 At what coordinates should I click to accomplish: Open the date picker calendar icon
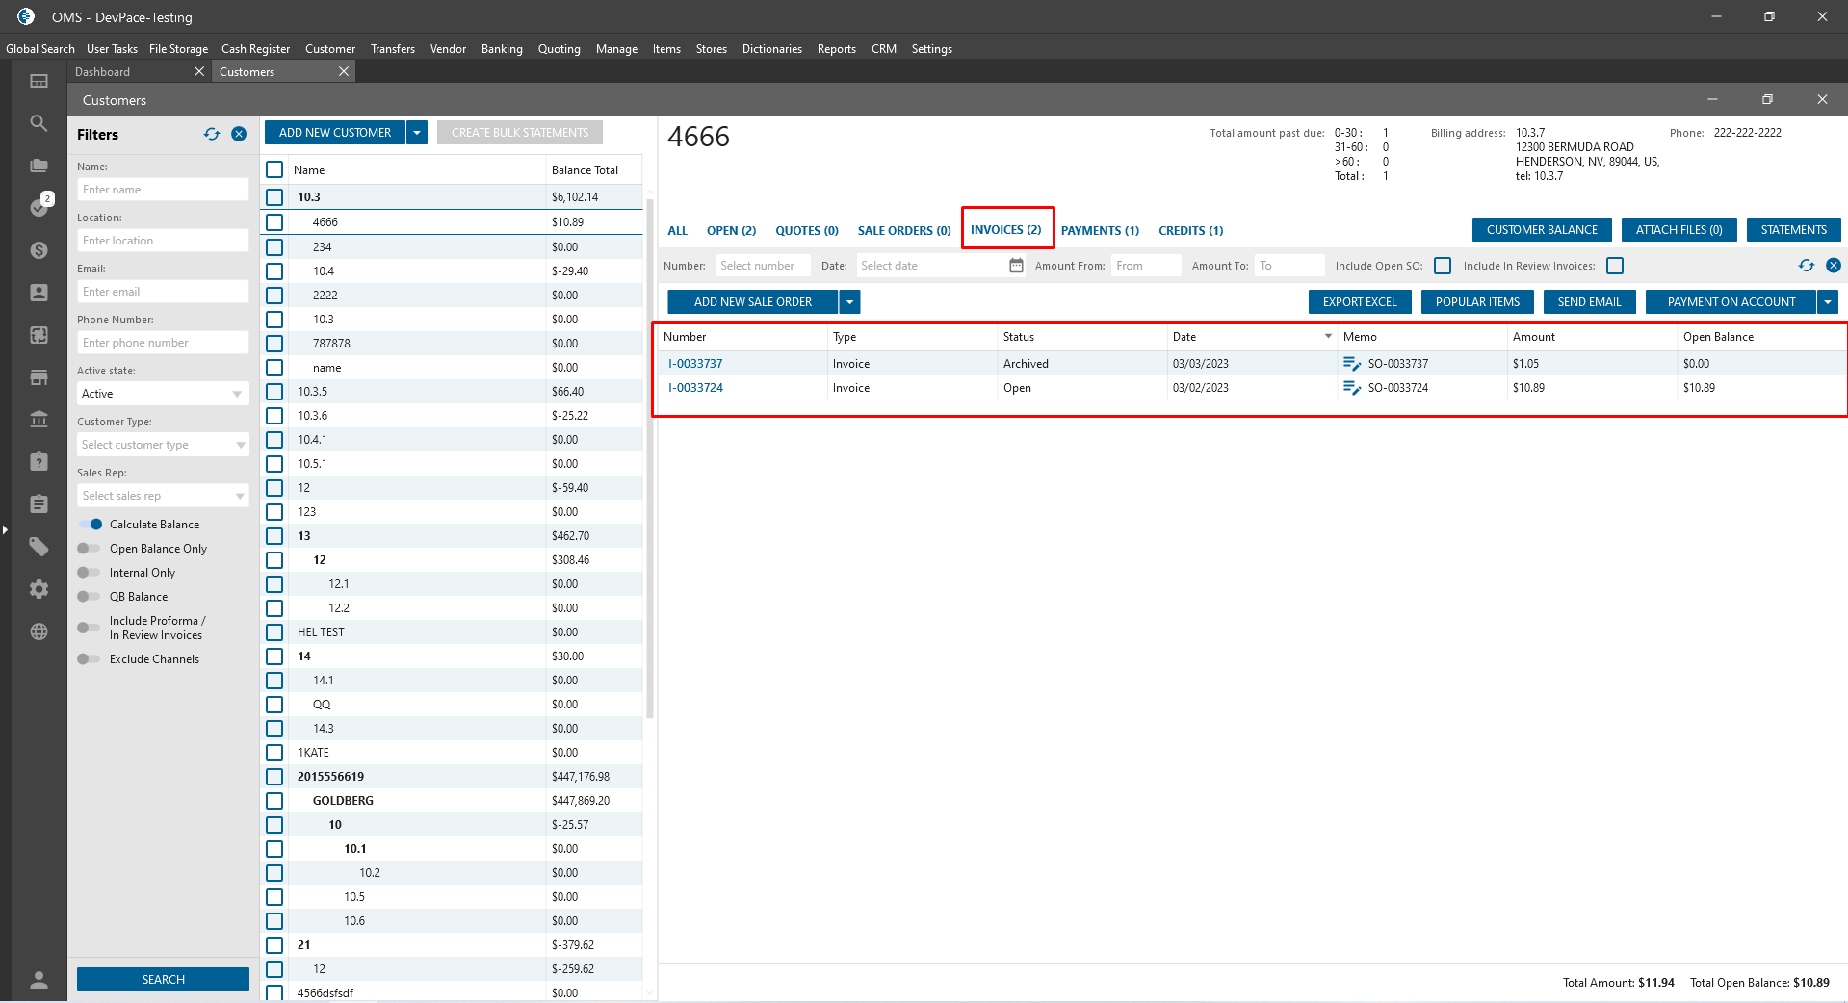click(x=1016, y=266)
